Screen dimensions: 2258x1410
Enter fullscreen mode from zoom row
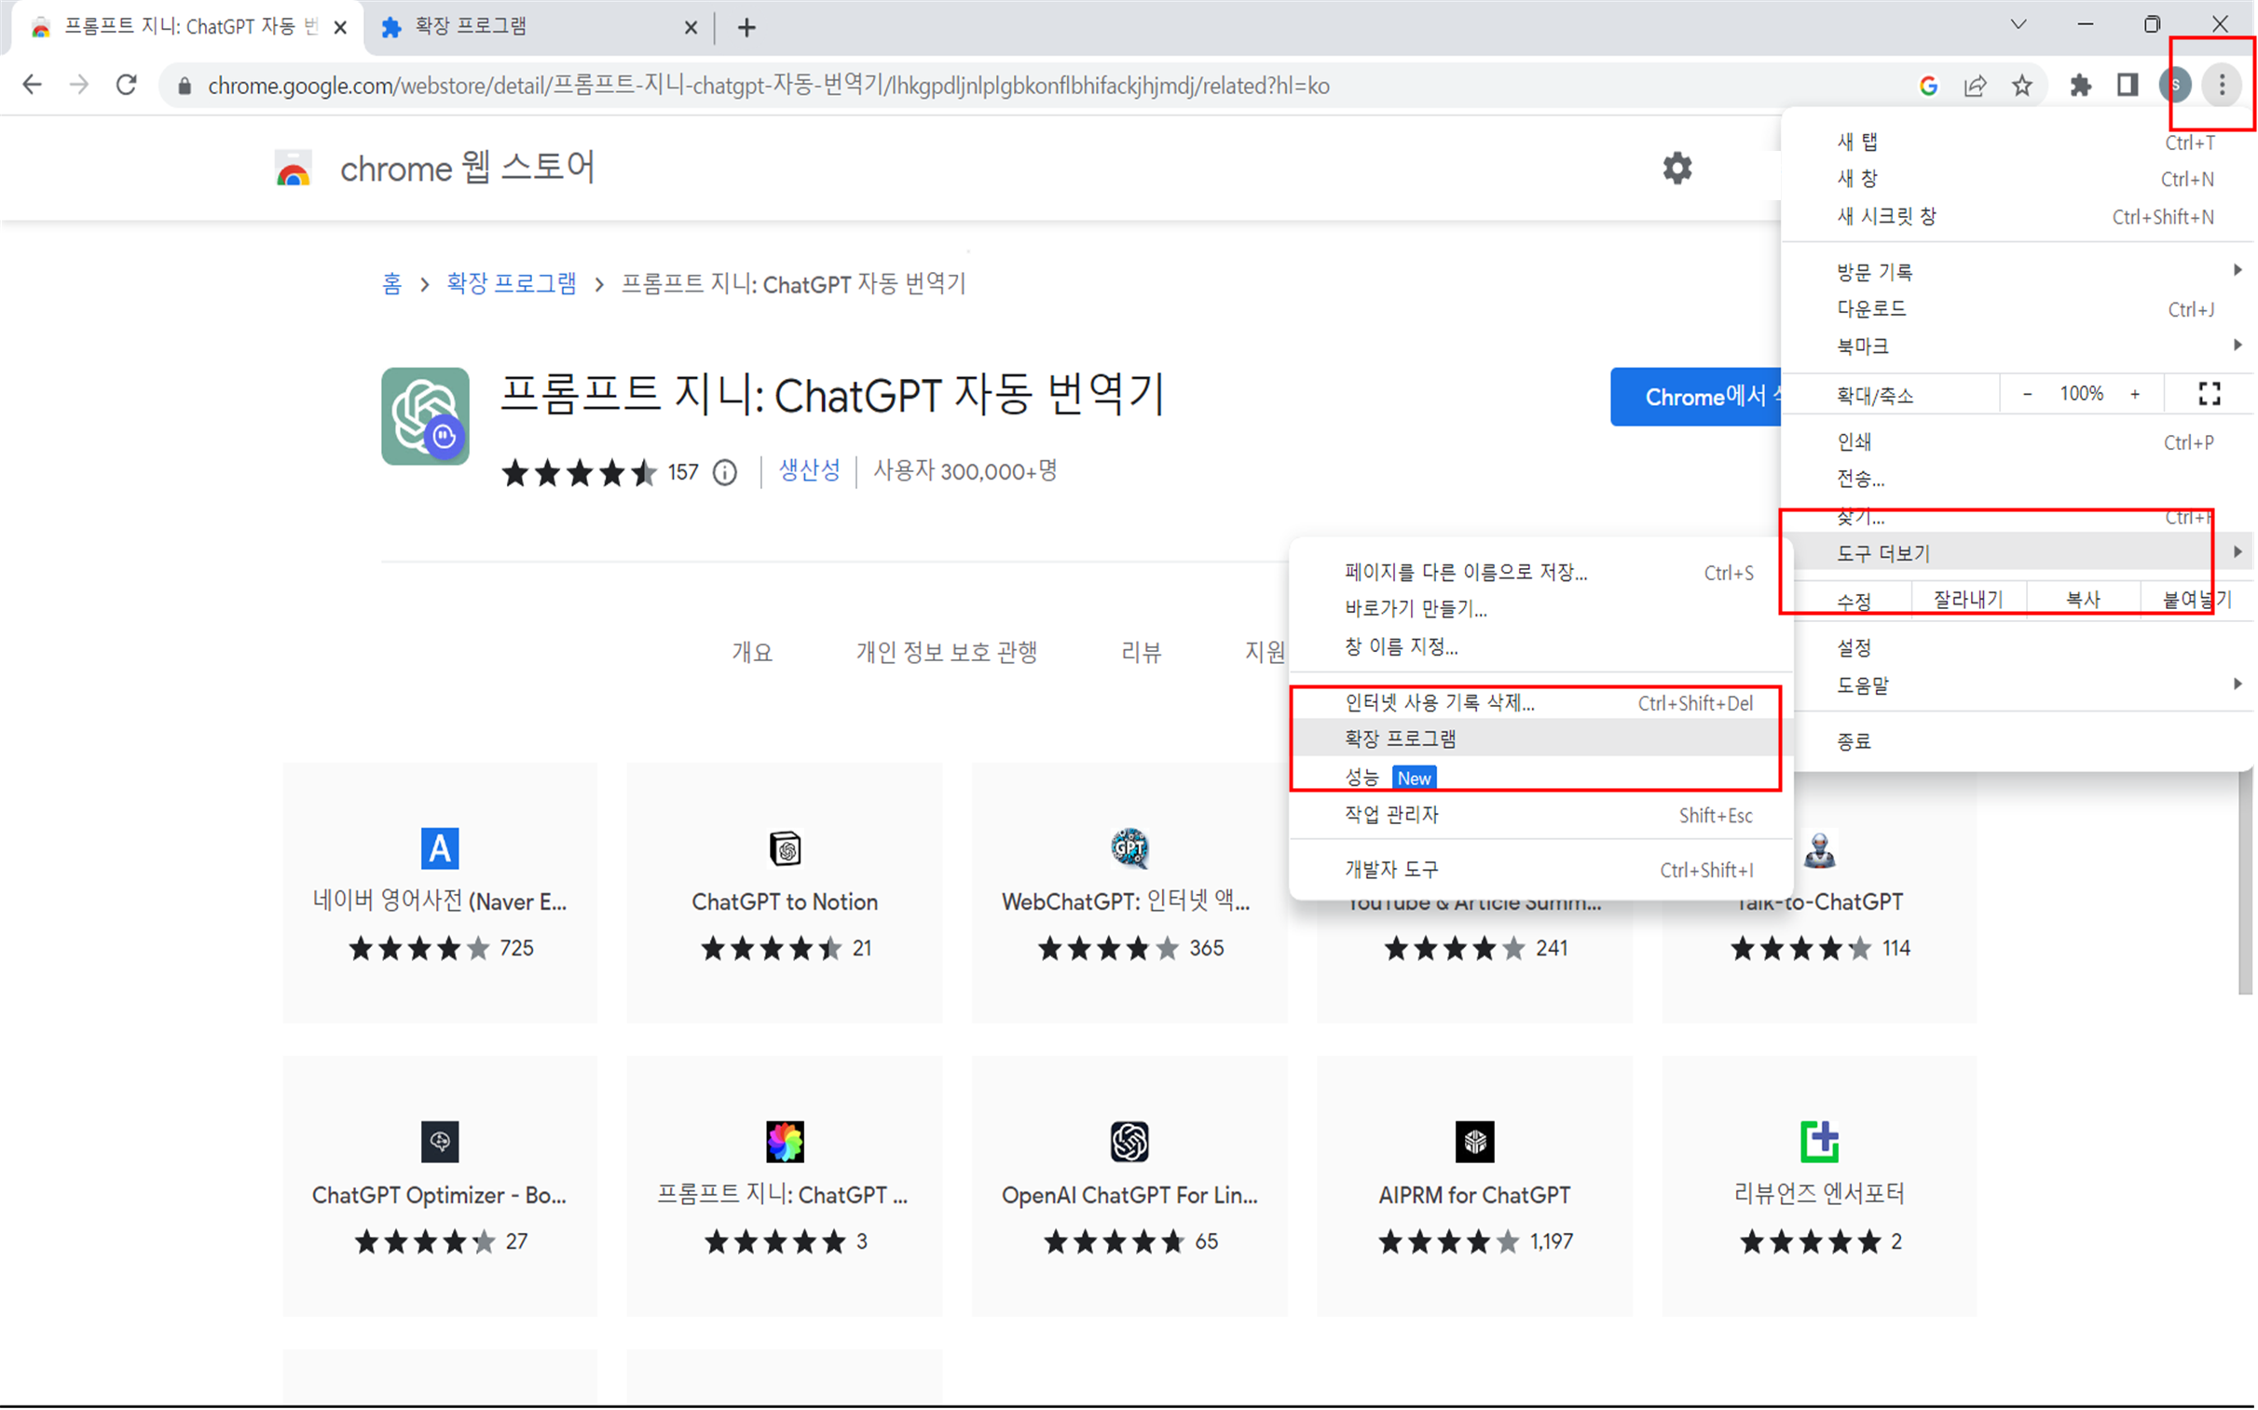[2209, 394]
